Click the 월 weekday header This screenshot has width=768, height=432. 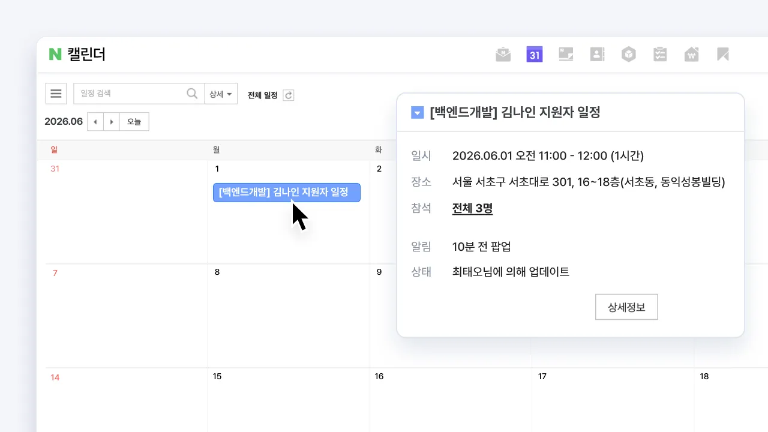[x=216, y=149]
